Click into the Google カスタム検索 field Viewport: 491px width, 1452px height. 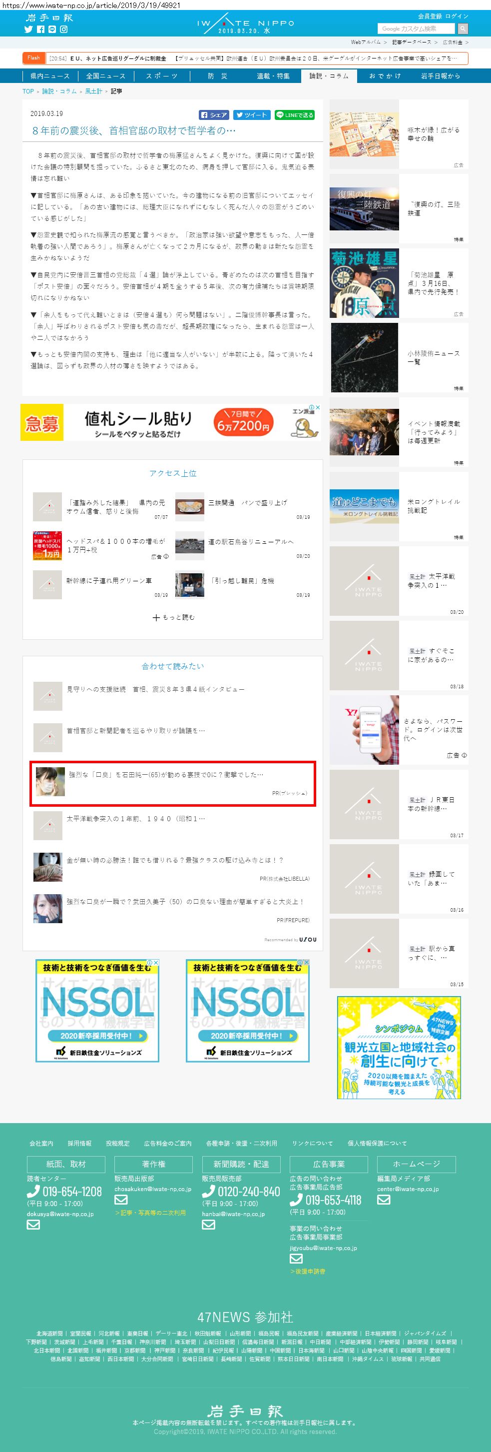point(417,29)
